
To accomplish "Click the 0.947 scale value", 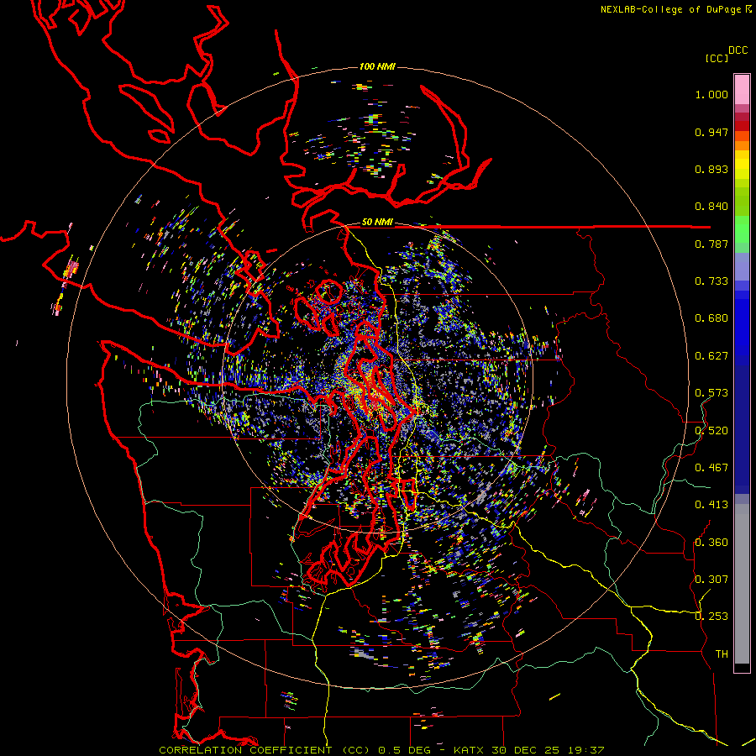I will click(x=711, y=132).
